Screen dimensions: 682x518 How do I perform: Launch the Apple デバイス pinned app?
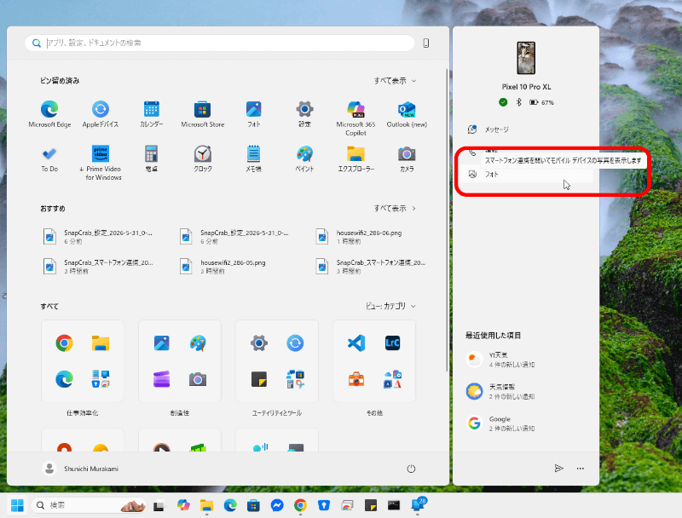pyautogui.click(x=101, y=114)
